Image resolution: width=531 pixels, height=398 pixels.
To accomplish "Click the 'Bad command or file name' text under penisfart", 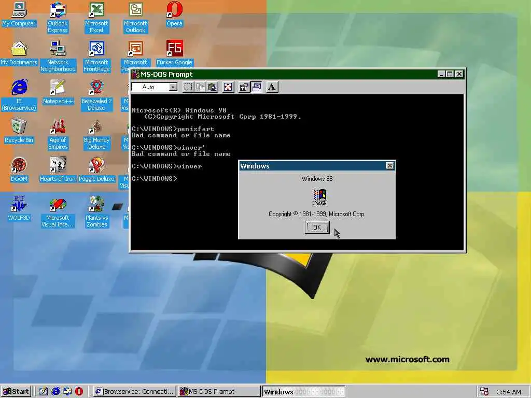I will tap(181, 135).
